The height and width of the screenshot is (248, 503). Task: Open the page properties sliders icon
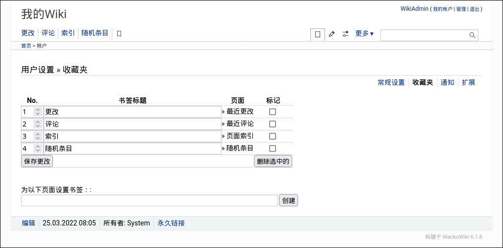click(345, 34)
